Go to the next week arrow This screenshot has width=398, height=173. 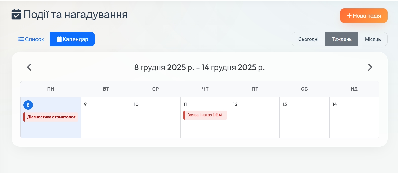tap(370, 67)
